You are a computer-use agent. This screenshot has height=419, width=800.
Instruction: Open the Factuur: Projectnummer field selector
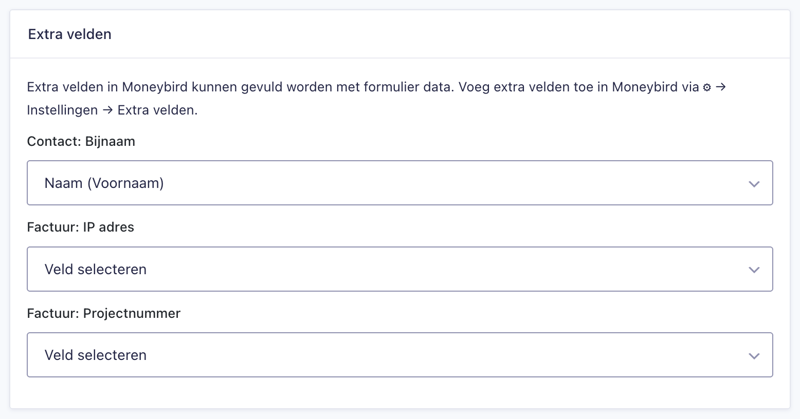pyautogui.click(x=399, y=355)
